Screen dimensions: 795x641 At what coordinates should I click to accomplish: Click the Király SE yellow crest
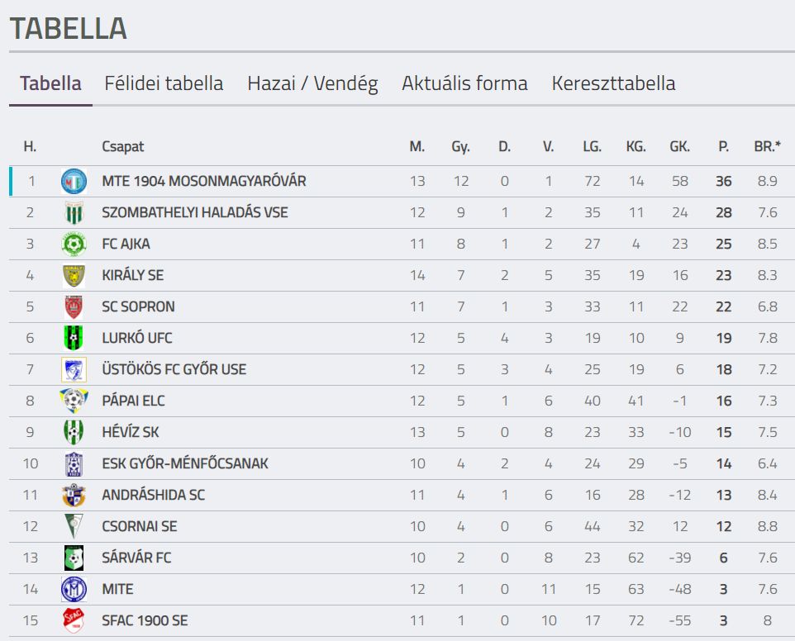tap(74, 276)
